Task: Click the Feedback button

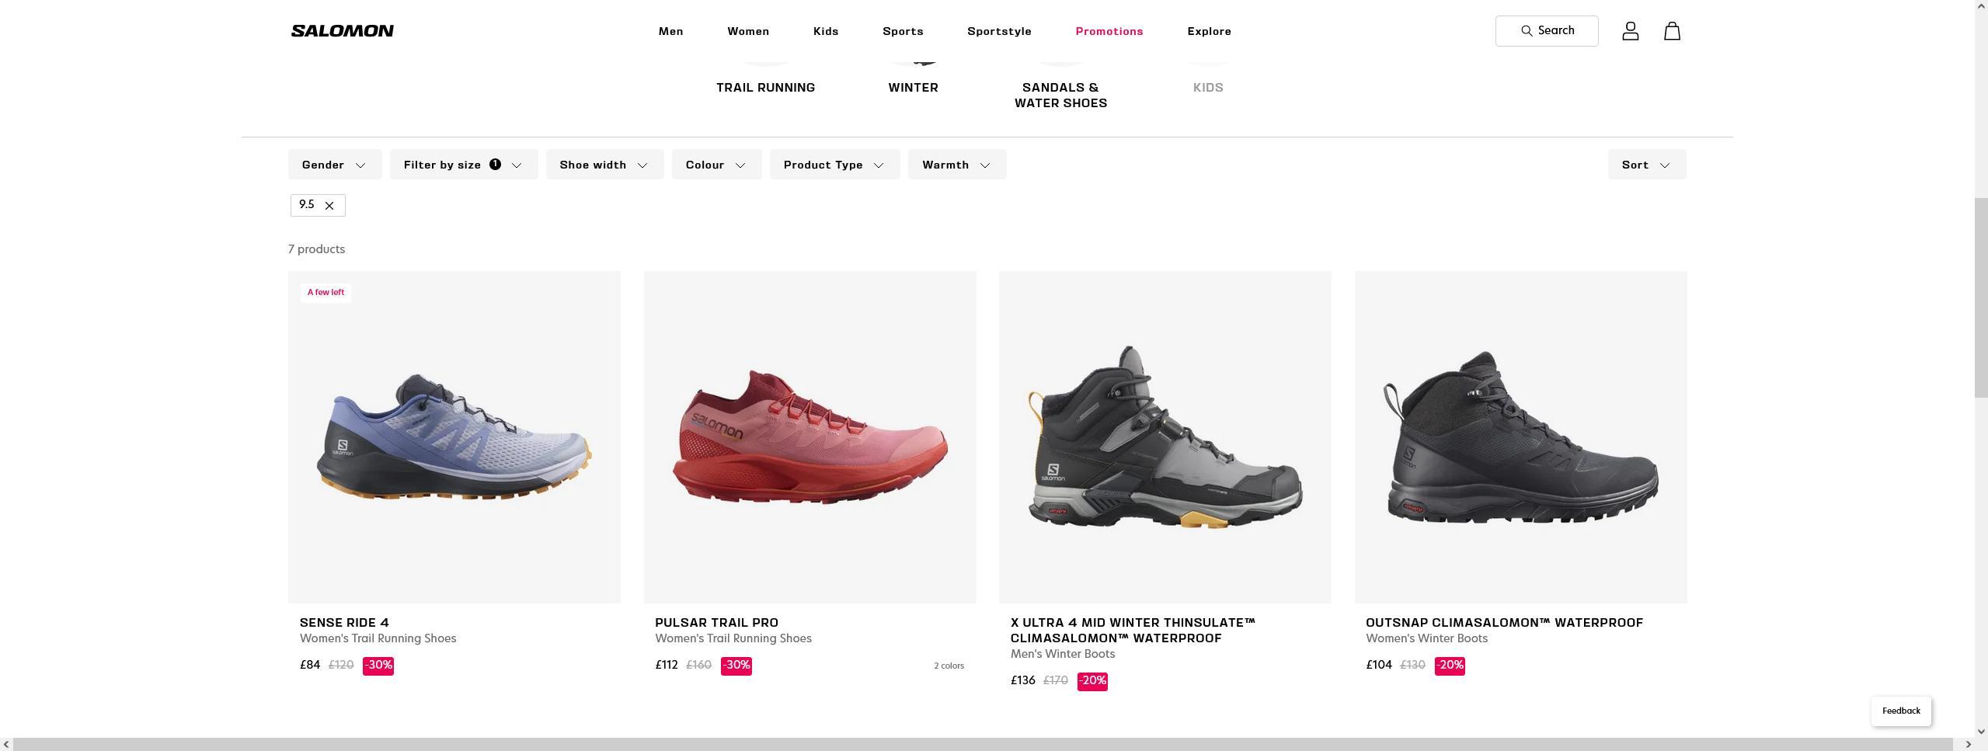Action: [x=1900, y=711]
